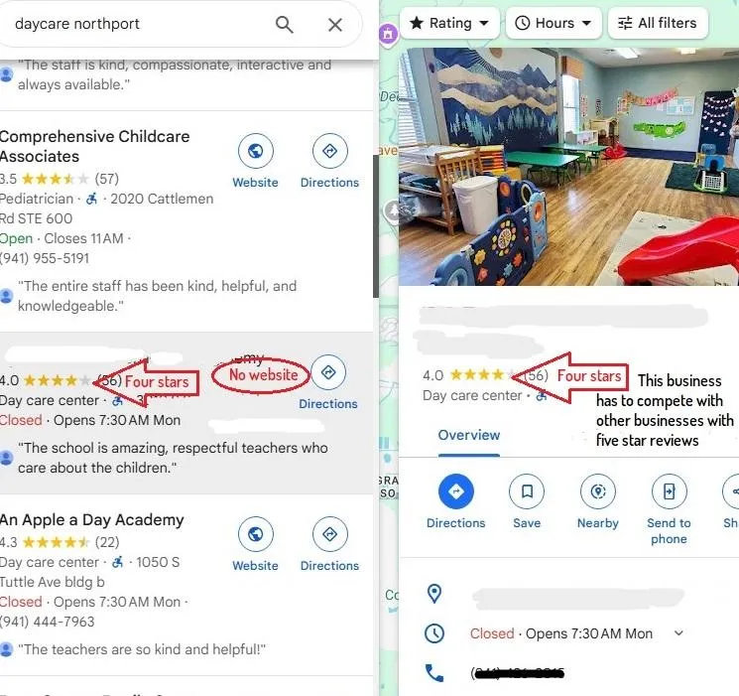Clear the daycare northport search
739x696 pixels.
pos(335,25)
